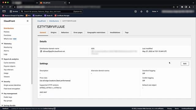Switch to the Error pages tab
196x110 pixels.
(x=78, y=32)
